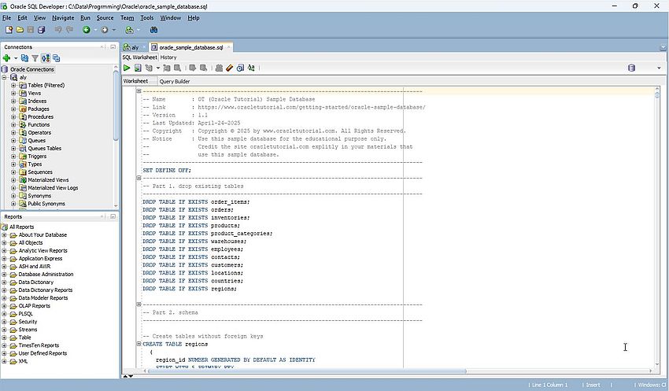Expand the Procedures tree node
The image size is (669, 391).
coord(13,116)
